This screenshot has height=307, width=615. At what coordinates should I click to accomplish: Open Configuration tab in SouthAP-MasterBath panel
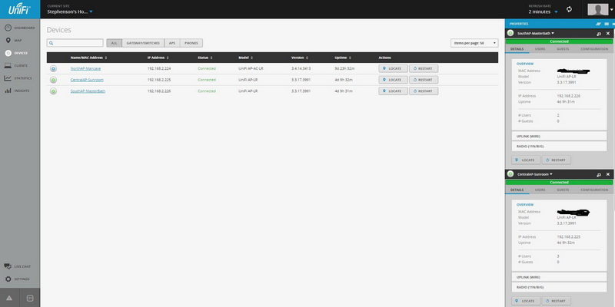click(594, 49)
